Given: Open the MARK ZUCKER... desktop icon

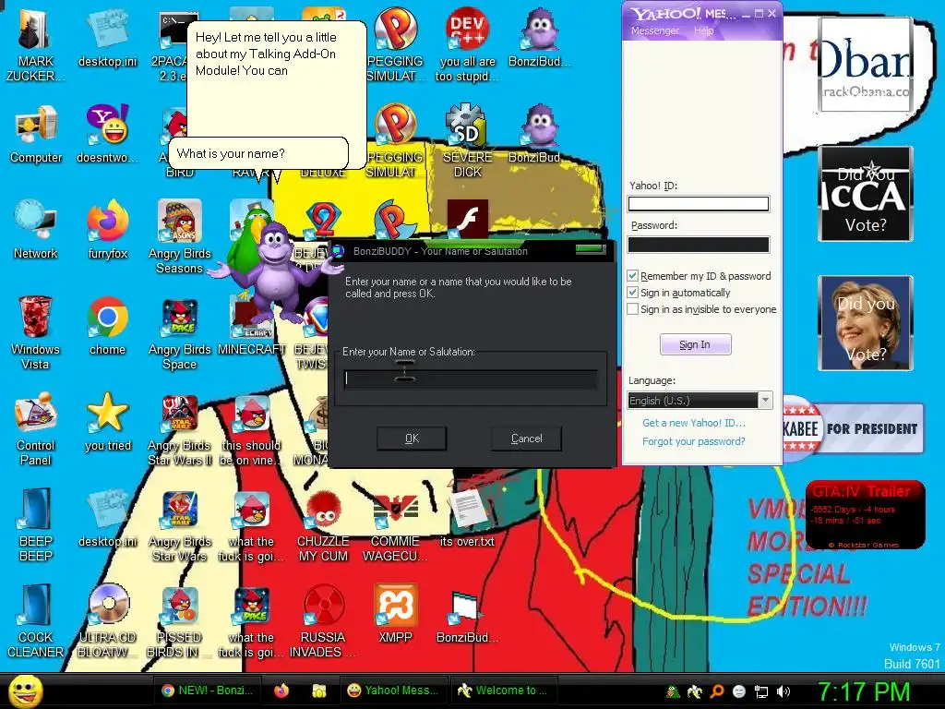Looking at the screenshot, I should pos(36,45).
